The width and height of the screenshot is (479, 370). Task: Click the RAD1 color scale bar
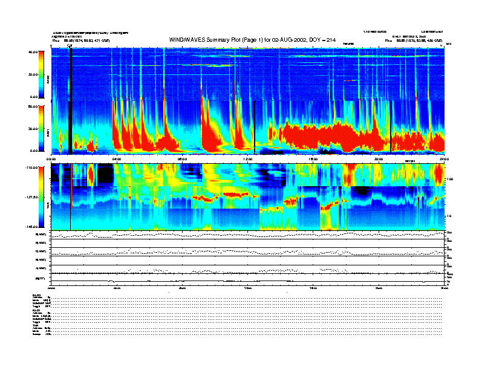[41, 128]
